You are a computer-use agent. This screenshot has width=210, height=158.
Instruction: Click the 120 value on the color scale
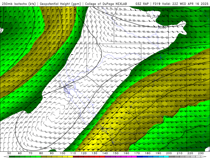tap(84, 153)
